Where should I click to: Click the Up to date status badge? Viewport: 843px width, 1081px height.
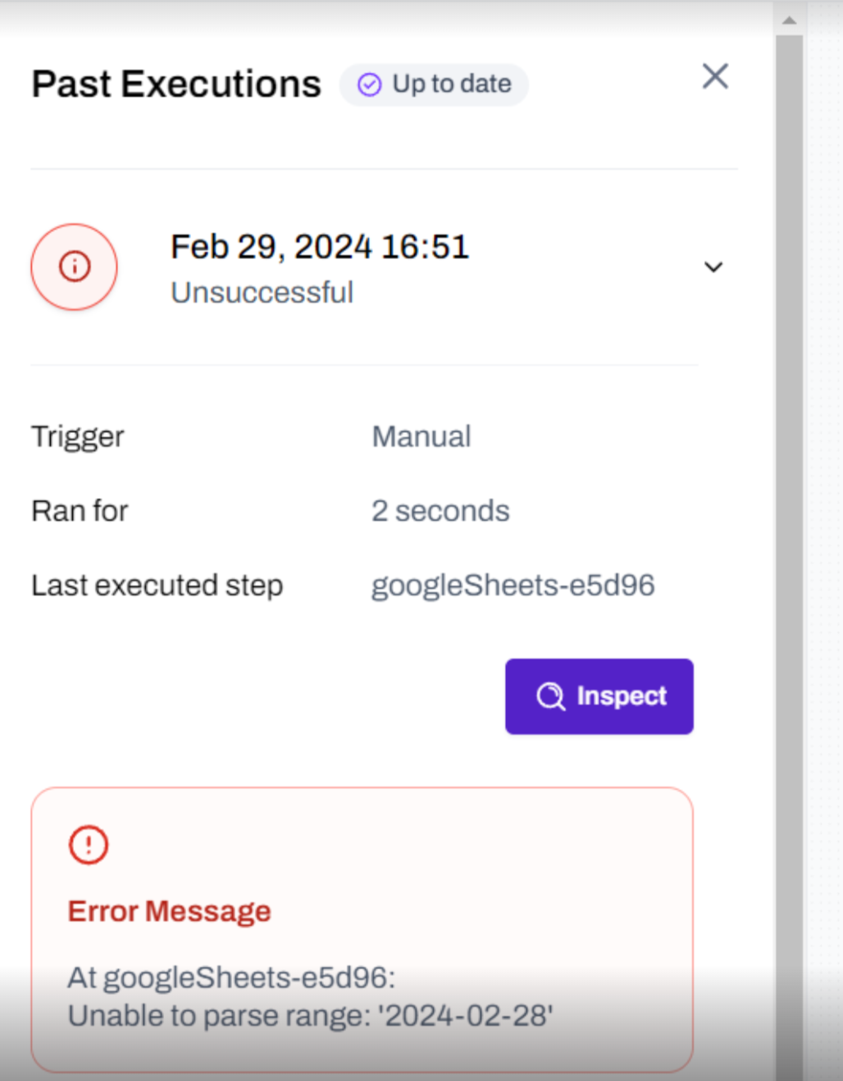[434, 84]
